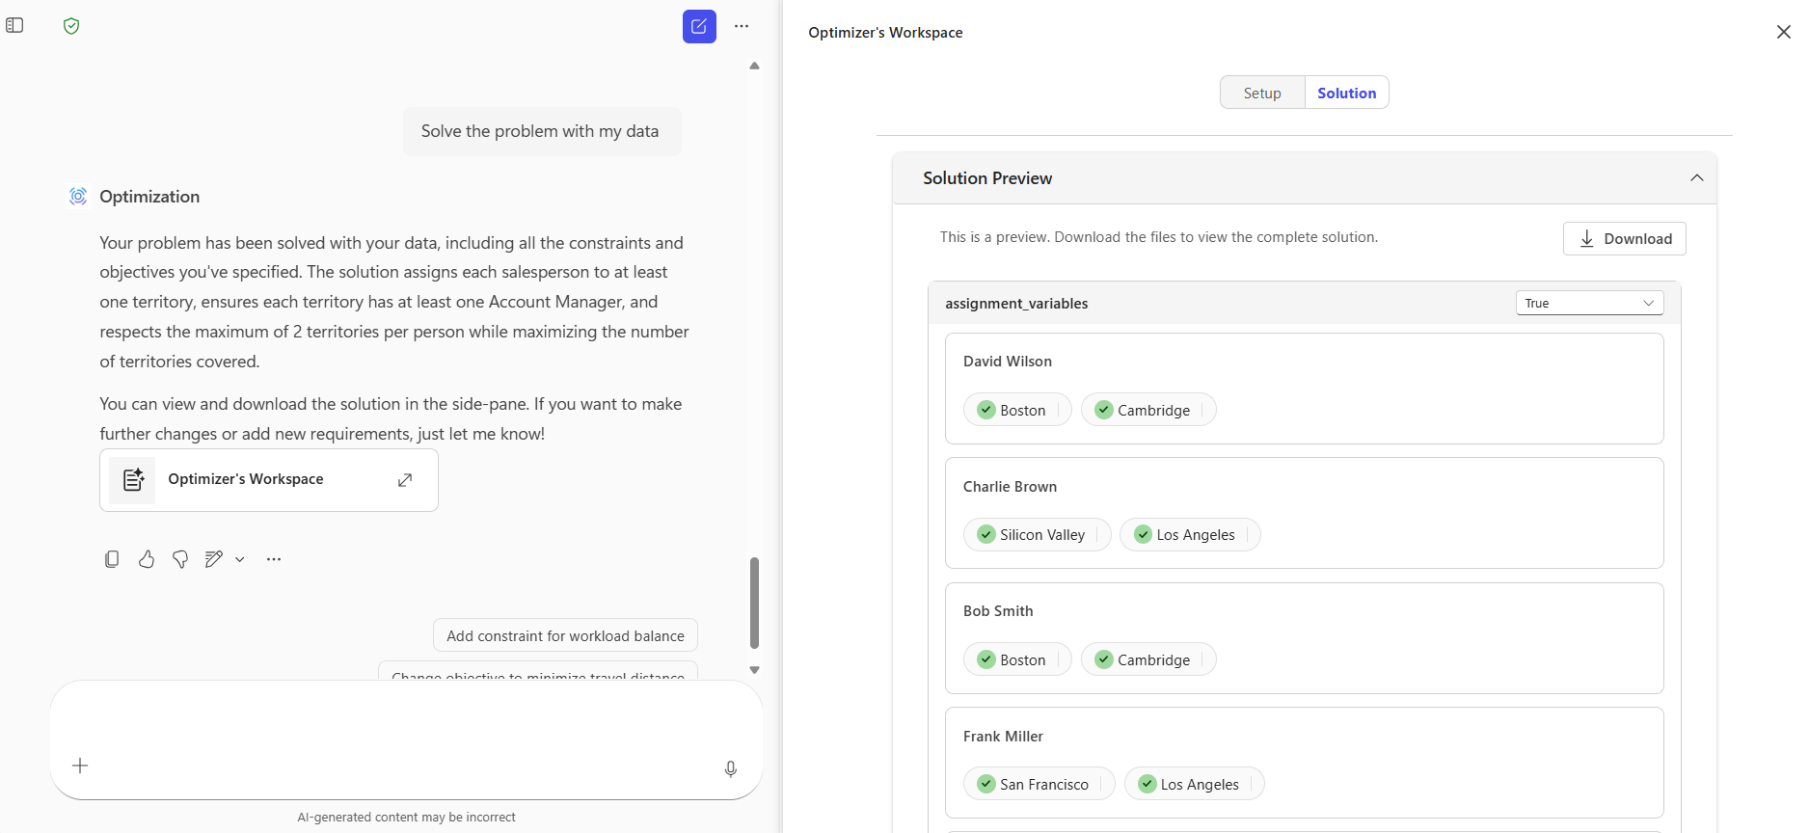The width and height of the screenshot is (1809, 833).
Task: Click Bob Smith's Boston check icon
Action: point(986,659)
